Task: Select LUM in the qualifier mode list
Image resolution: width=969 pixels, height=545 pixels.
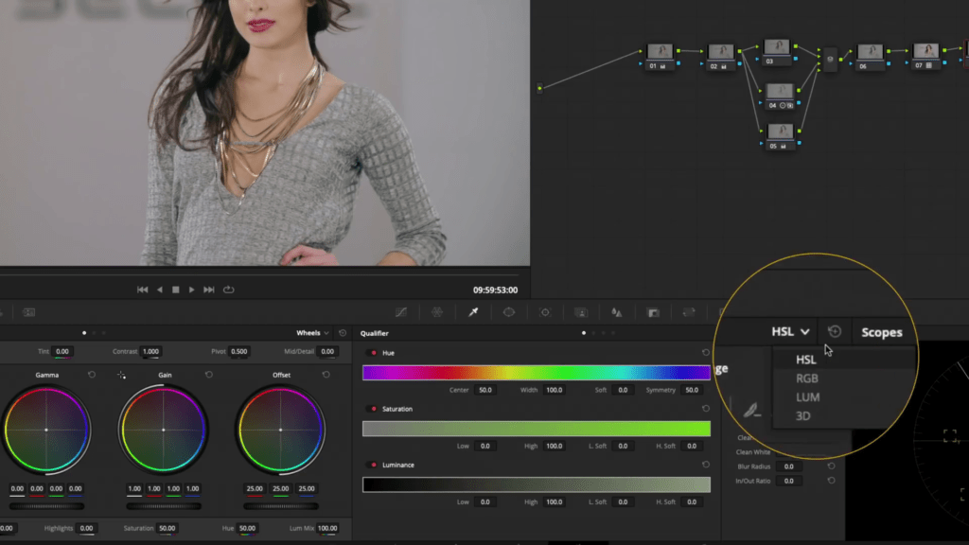Action: (x=807, y=397)
